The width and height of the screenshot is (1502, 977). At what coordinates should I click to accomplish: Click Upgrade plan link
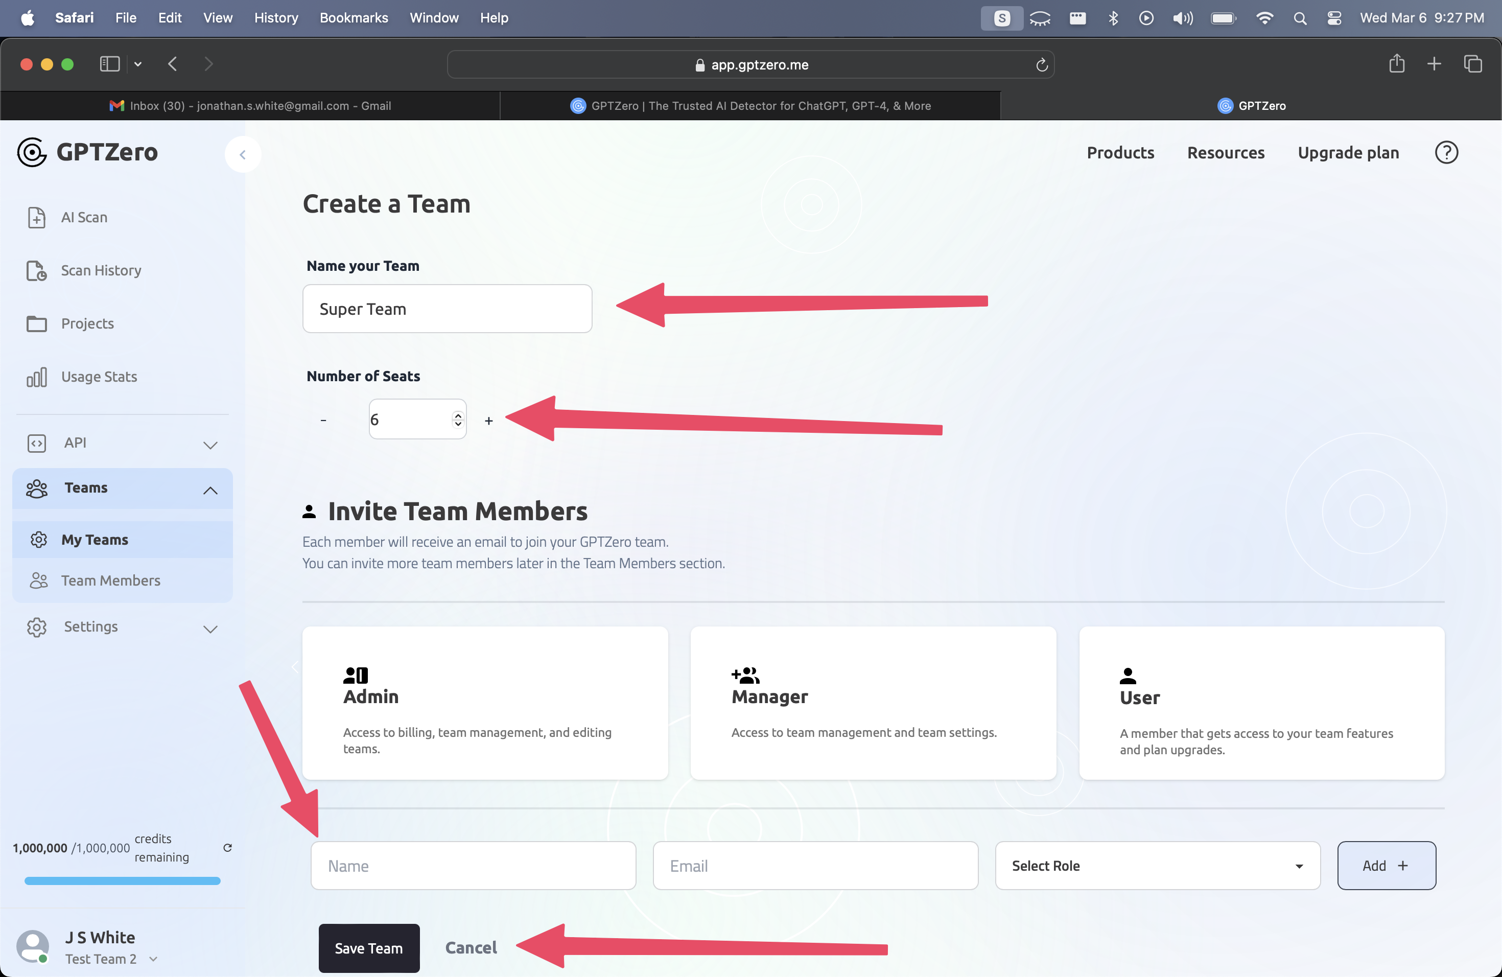pos(1348,153)
